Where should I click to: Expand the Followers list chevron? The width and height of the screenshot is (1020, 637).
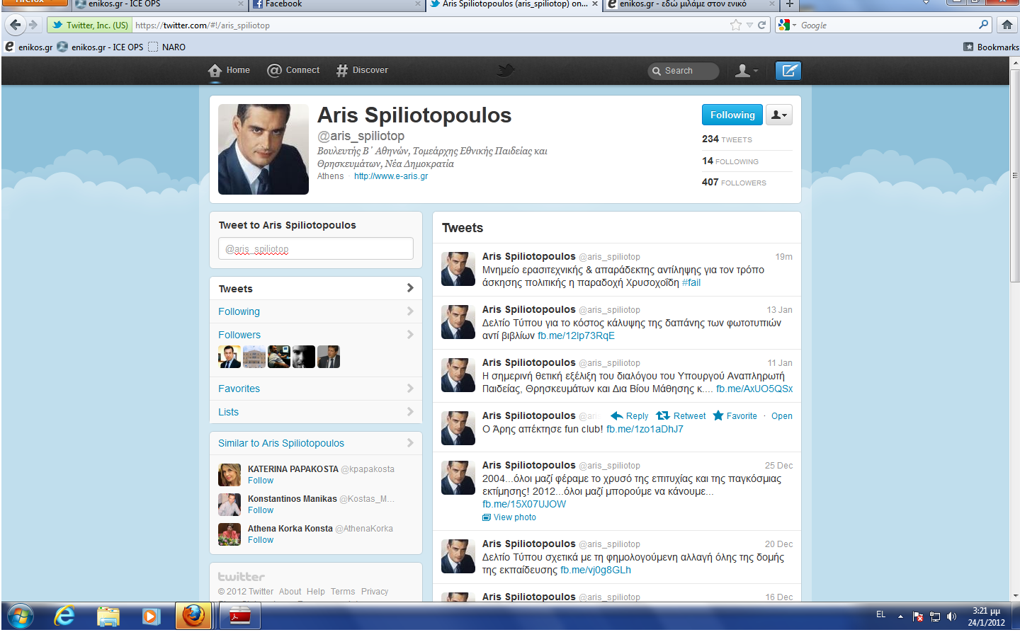pos(410,335)
